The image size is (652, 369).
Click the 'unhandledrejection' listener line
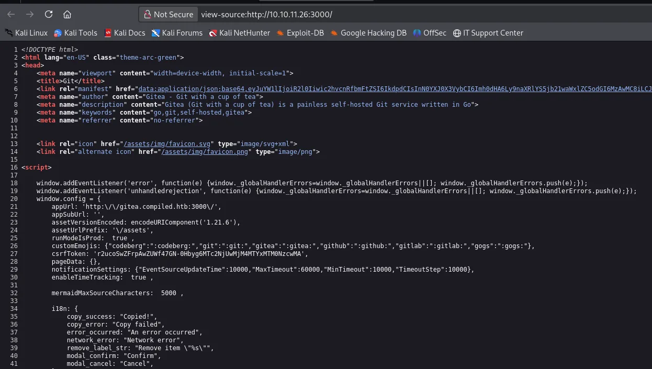pyautogui.click(x=336, y=191)
